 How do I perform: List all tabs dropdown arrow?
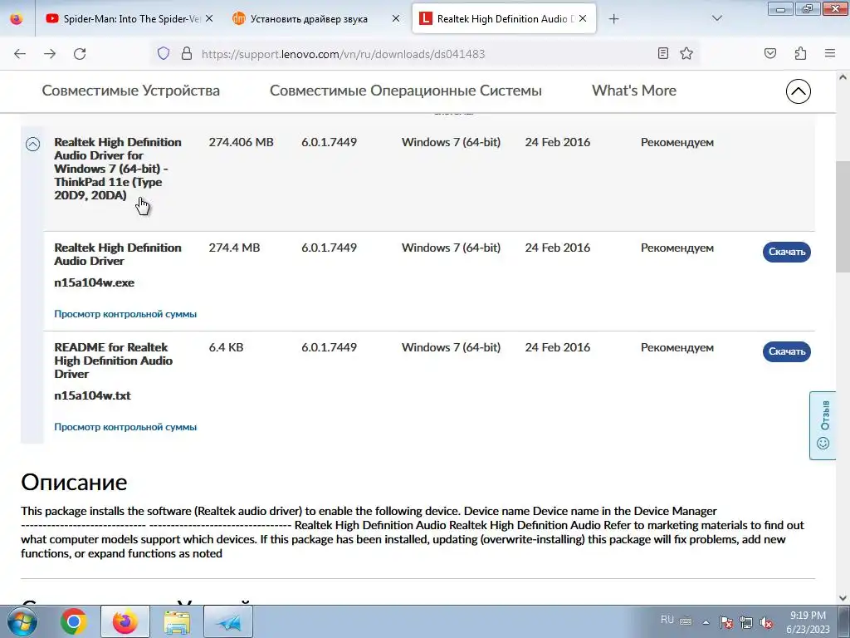click(716, 18)
